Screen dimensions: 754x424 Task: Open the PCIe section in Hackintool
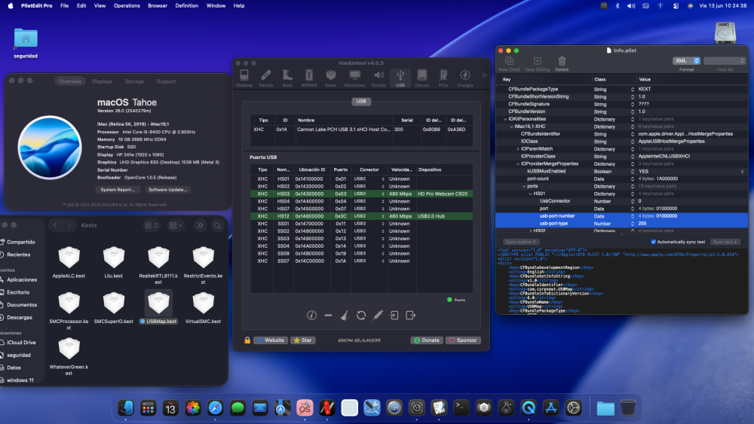tap(443, 78)
